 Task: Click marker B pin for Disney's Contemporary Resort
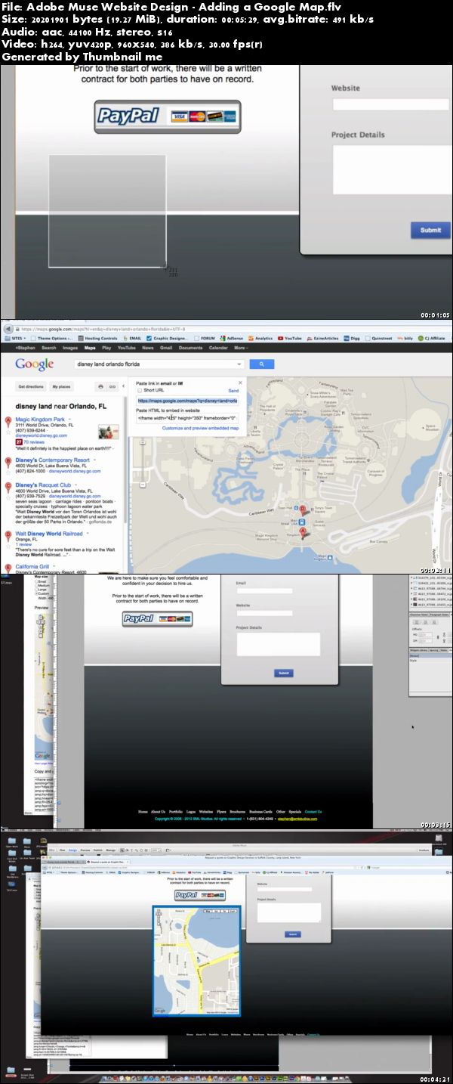tap(8, 461)
